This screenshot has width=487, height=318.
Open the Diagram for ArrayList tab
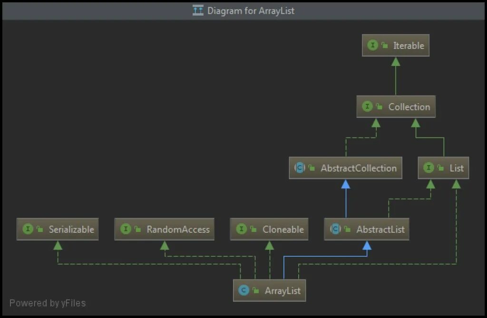(252, 10)
